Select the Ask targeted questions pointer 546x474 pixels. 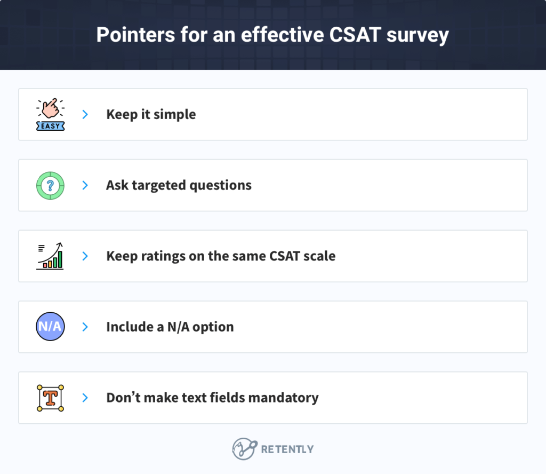179,185
